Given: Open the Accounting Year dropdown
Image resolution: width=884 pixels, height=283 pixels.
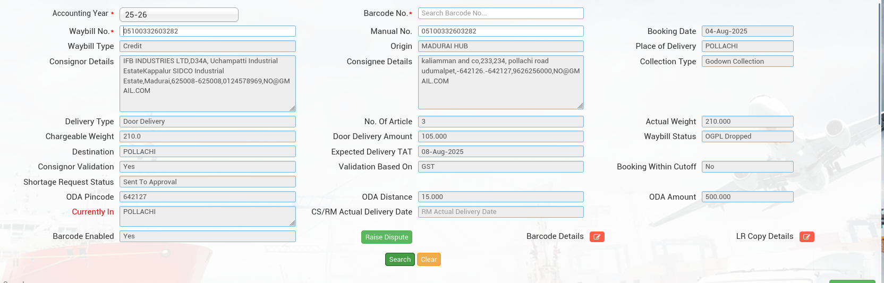Looking at the screenshot, I should click(x=178, y=15).
